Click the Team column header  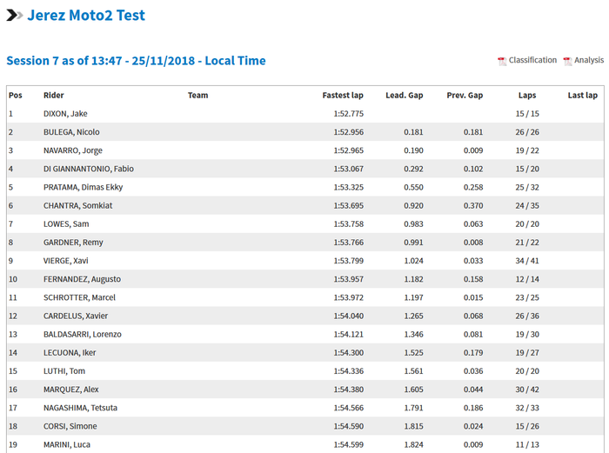197,96
